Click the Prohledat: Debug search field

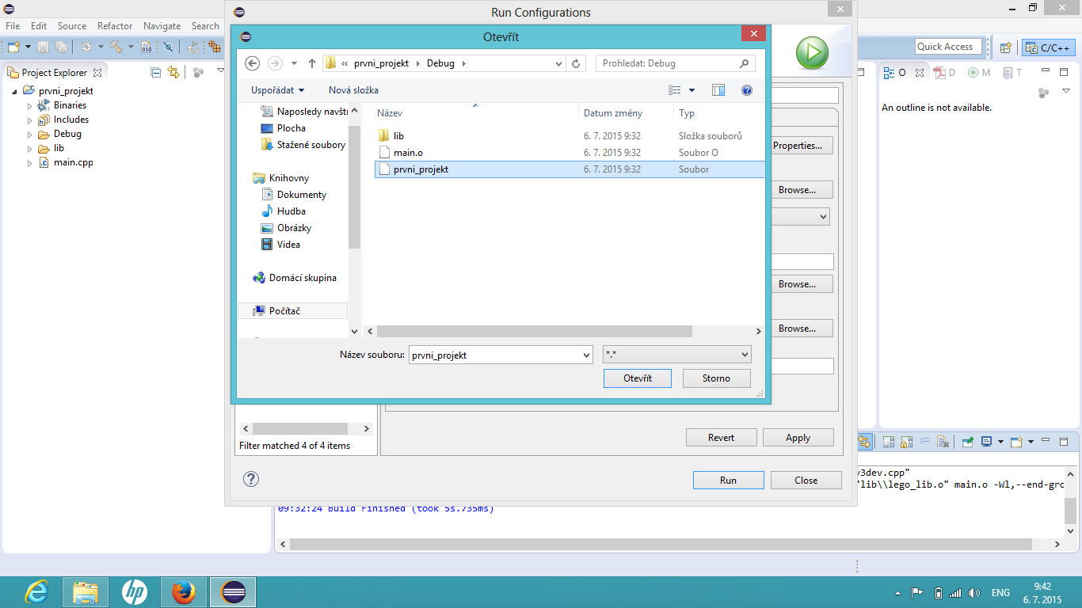tap(665, 63)
